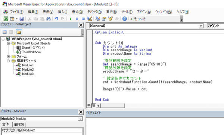
Task: Open the Object Browser icon
Action: click(110, 19)
